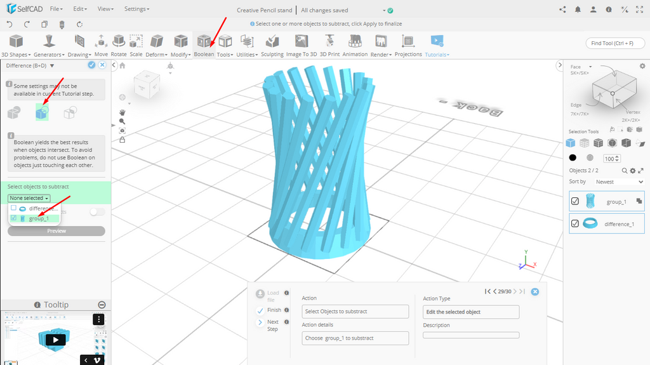Go to previous tutorial step arrow
650x365 pixels.
(494, 291)
